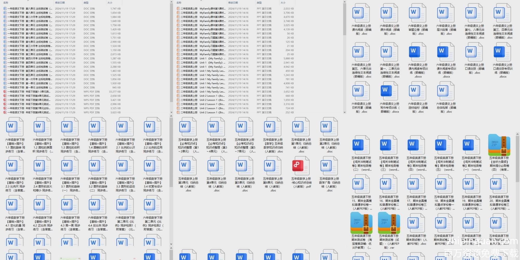Open the 期末测试卷（淘宝搜索店铺…）zip archive
The width and height of the screenshot is (520, 260).
[x=361, y=223]
